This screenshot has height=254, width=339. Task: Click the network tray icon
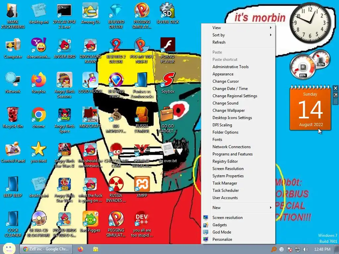click(298, 249)
